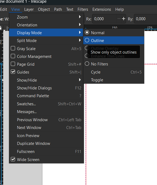Open Icon Preview
Screen dimensions: 157x185
pyautogui.click(x=46, y=136)
